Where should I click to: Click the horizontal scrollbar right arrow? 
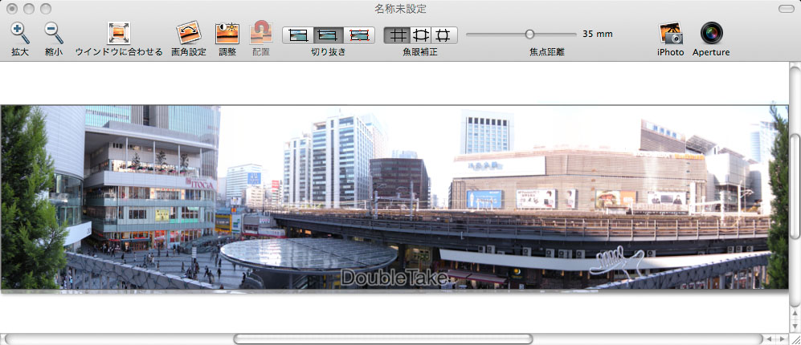click(782, 339)
